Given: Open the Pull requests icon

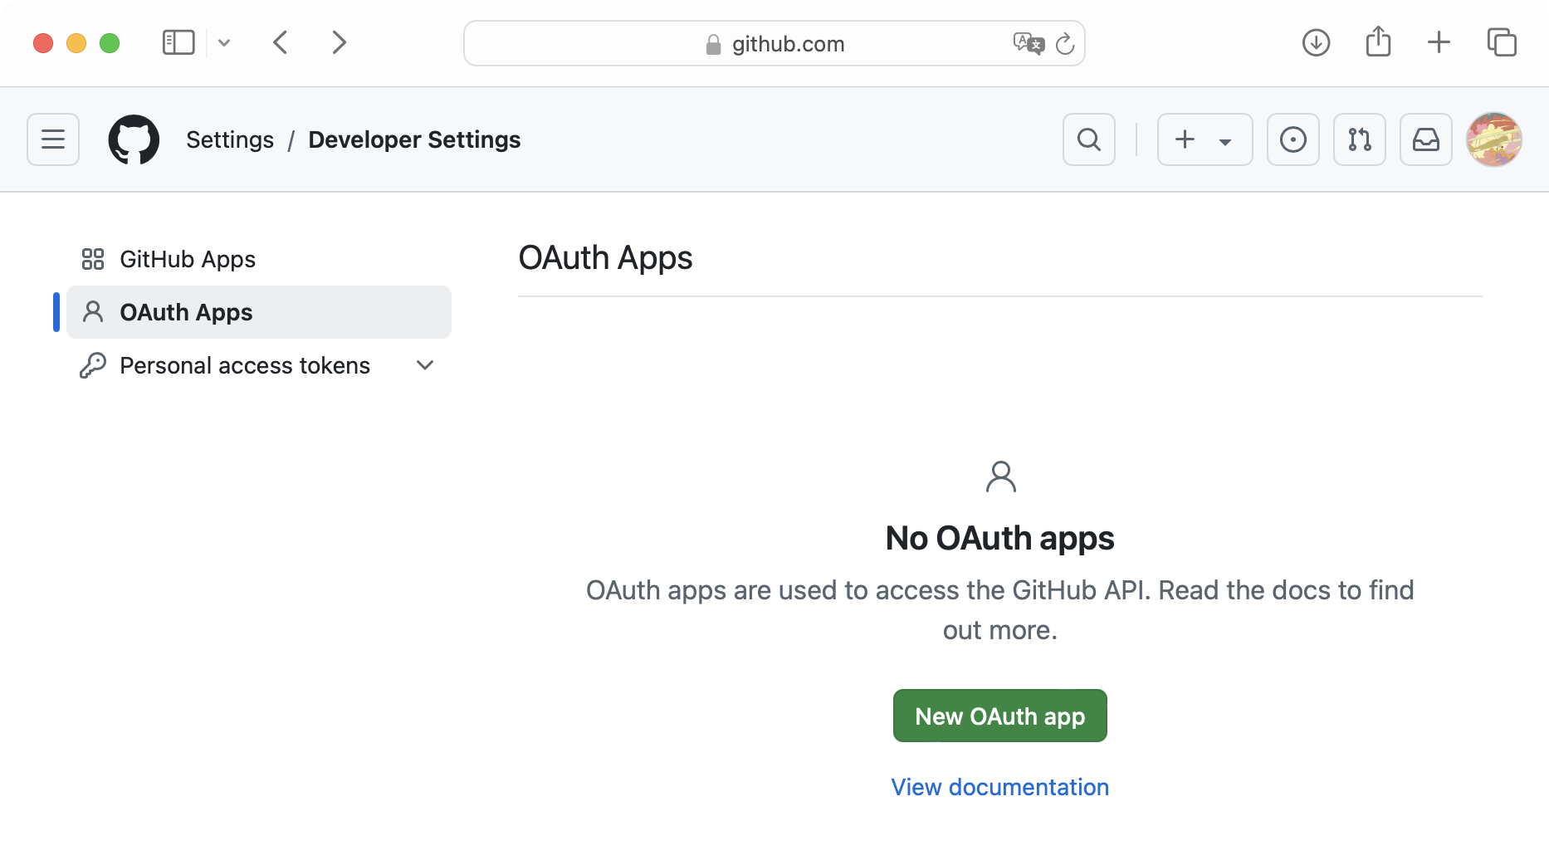Looking at the screenshot, I should coord(1359,139).
